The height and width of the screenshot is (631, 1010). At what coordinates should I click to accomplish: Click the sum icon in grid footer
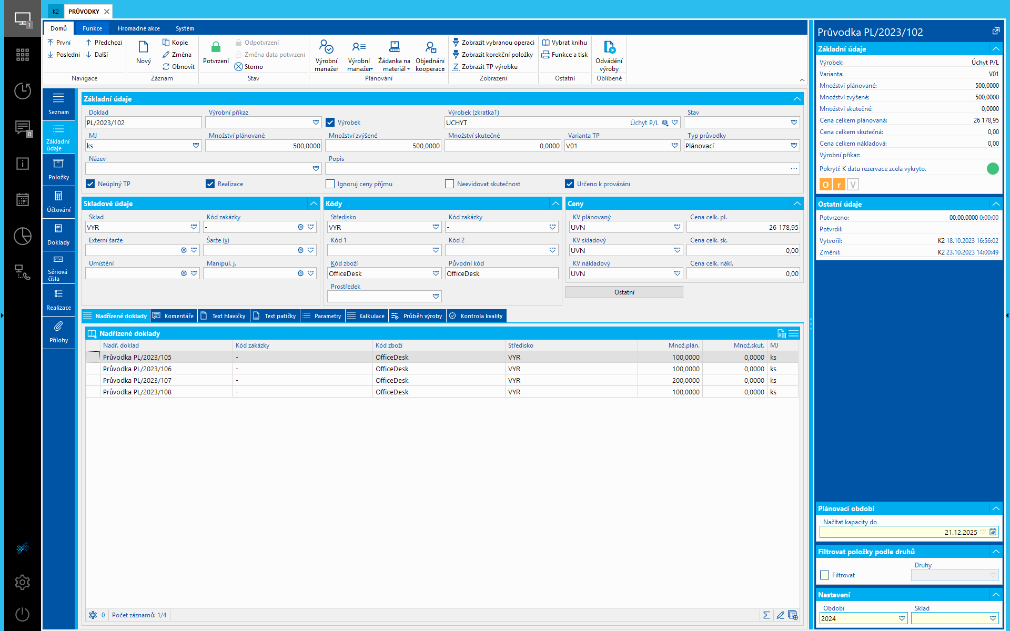766,615
